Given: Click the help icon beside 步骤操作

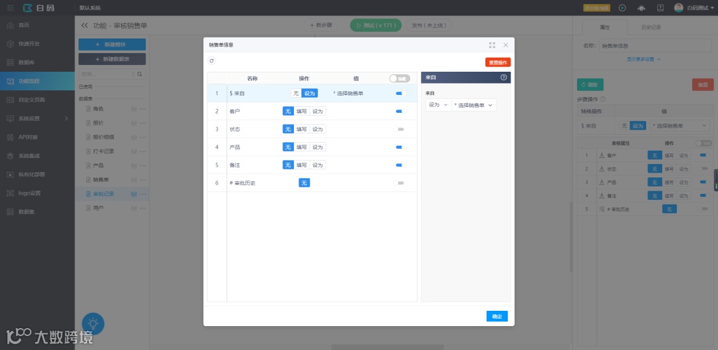Looking at the screenshot, I should (x=603, y=99).
